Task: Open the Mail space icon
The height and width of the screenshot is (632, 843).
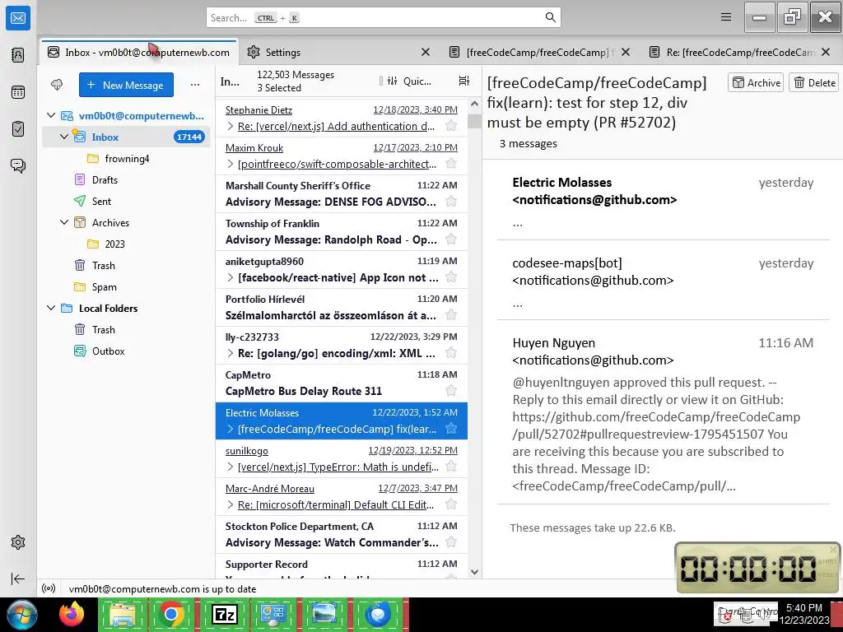Action: point(18,18)
